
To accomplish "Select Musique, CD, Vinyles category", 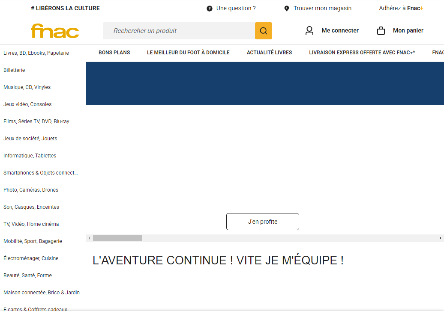I will click(x=27, y=87).
